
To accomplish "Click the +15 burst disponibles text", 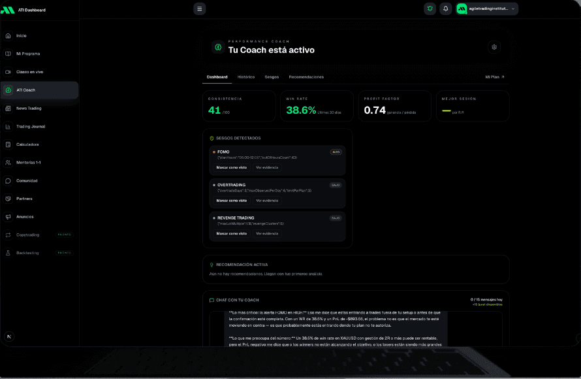I will point(487,305).
